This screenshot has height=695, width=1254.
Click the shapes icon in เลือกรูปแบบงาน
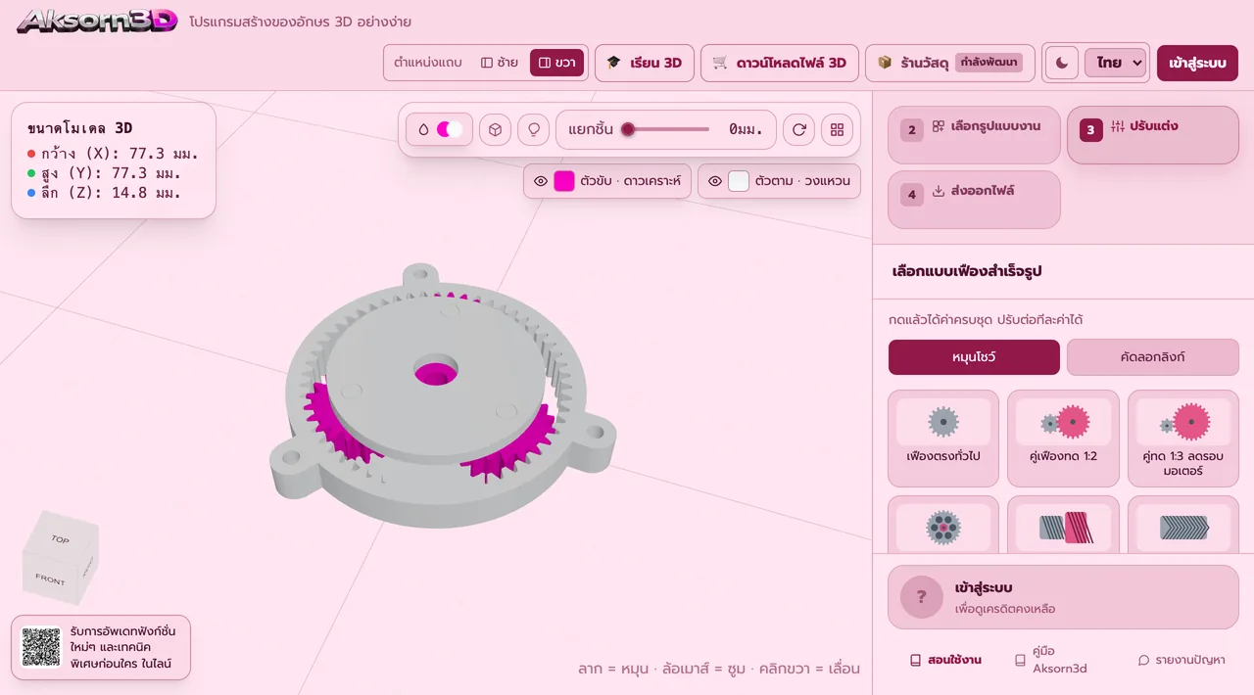point(939,126)
